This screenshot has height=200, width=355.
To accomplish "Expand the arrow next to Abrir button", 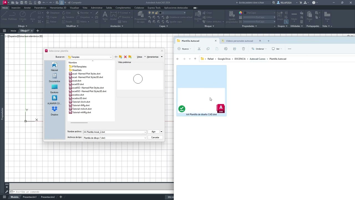I will click(161, 132).
